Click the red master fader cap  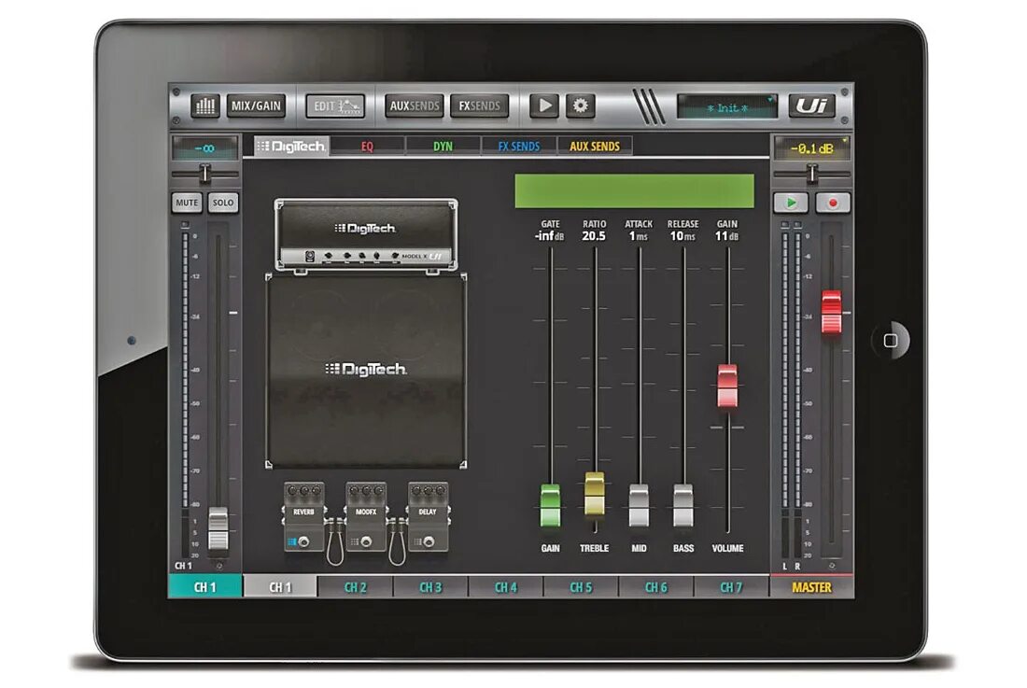831,312
